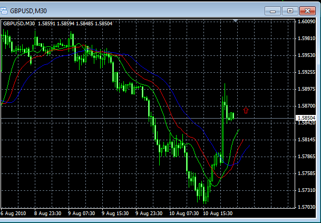Click the time label 9 Aug 23:30
321x223 pixels.
click(149, 214)
